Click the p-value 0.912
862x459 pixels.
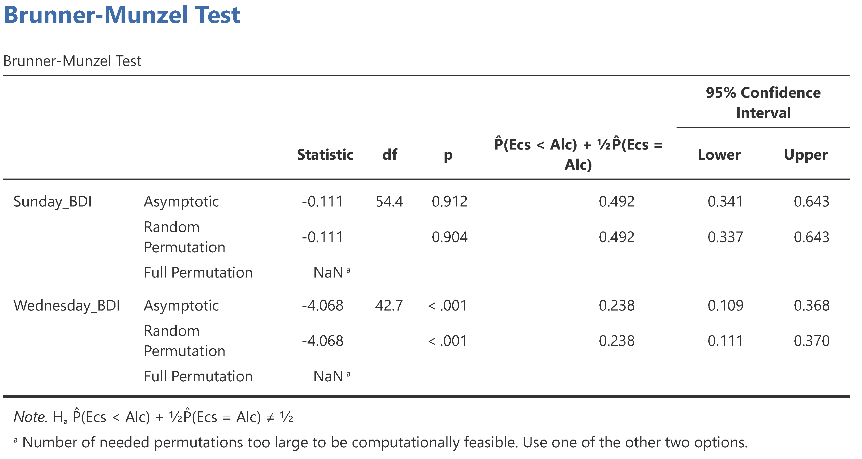point(449,201)
